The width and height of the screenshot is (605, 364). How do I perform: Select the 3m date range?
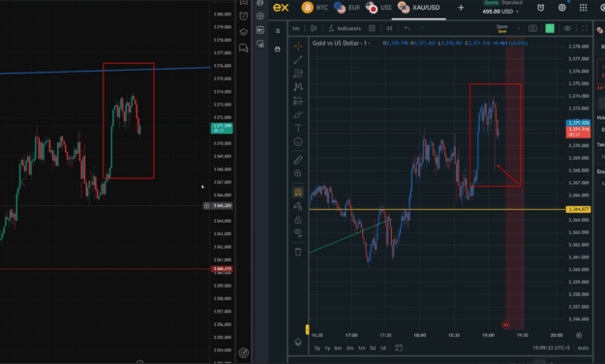click(349, 348)
